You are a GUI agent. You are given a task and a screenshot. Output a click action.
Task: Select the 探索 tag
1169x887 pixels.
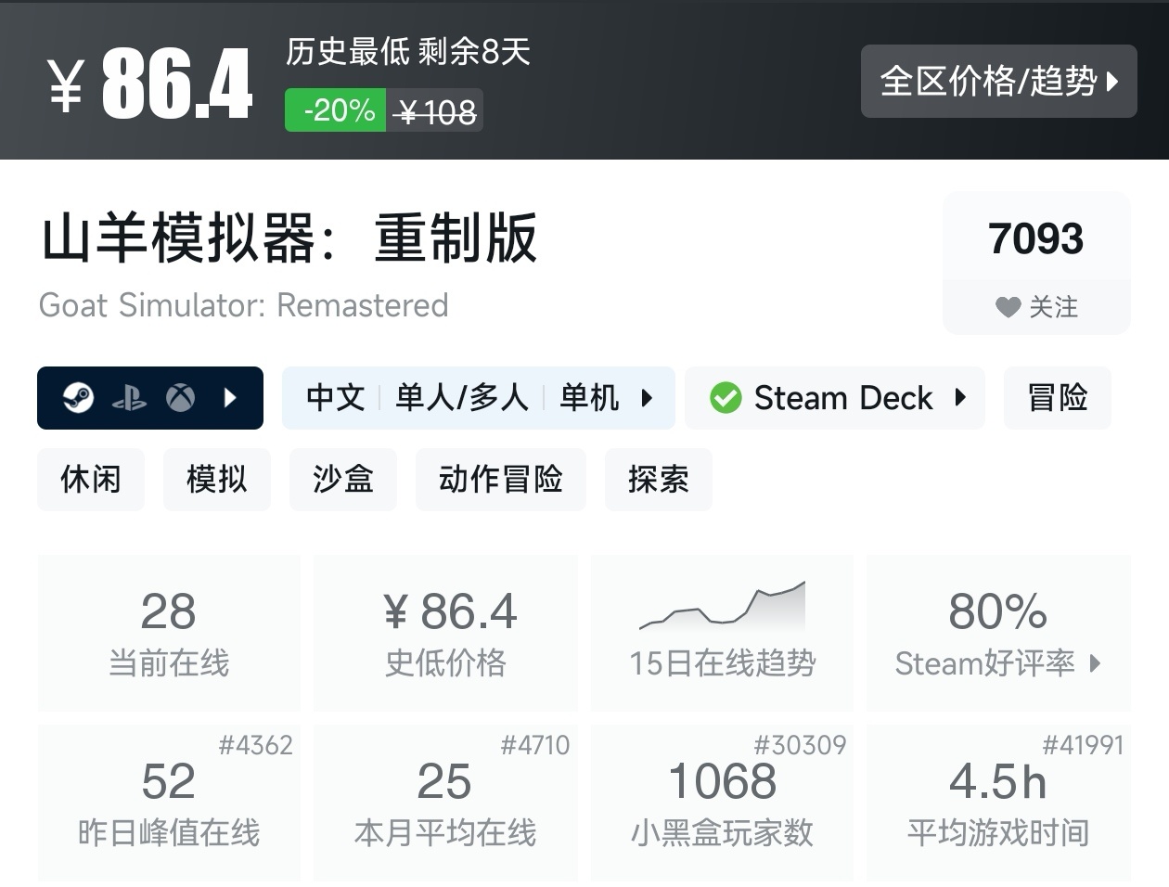659,480
